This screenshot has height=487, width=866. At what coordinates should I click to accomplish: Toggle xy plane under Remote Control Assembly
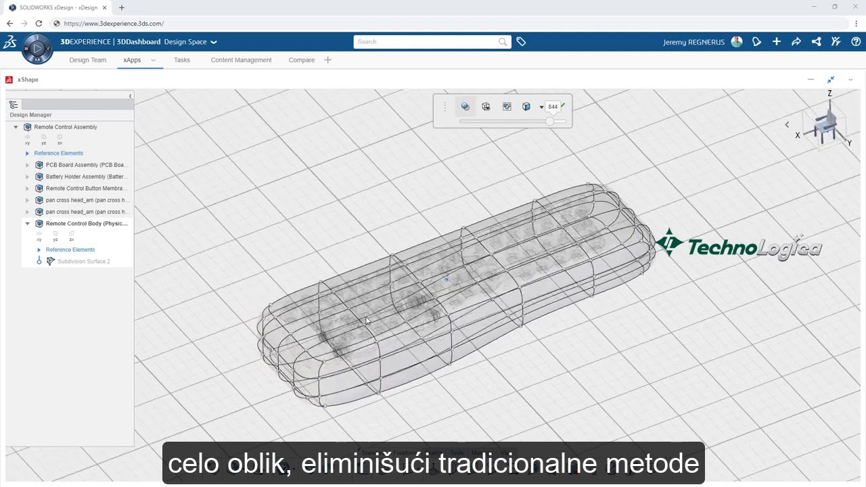(27, 139)
